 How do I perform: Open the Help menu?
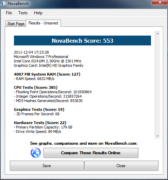[38, 13]
